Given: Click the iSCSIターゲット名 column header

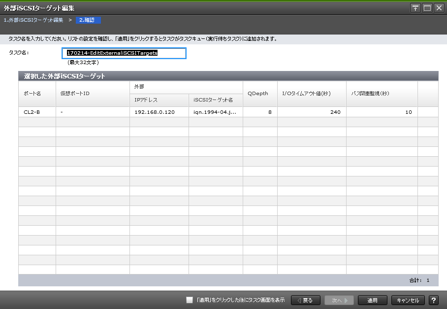Looking at the screenshot, I should (216, 100).
